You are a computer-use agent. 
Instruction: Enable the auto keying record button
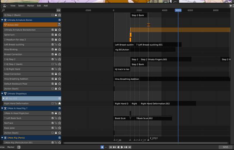(x=102, y=147)
